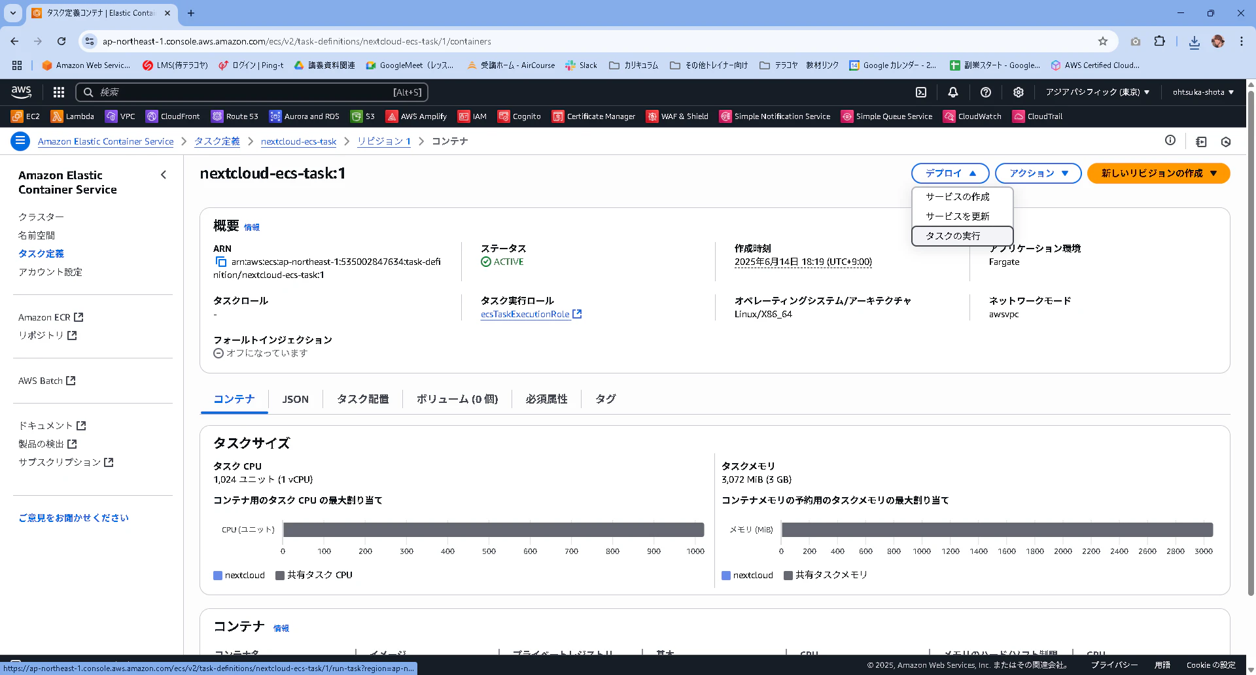Switch to the JSON tab
Screen dimensions: 1256x675
tap(296, 399)
